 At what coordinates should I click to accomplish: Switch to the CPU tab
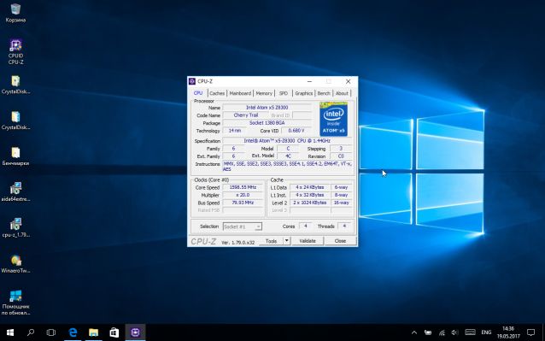coord(198,93)
